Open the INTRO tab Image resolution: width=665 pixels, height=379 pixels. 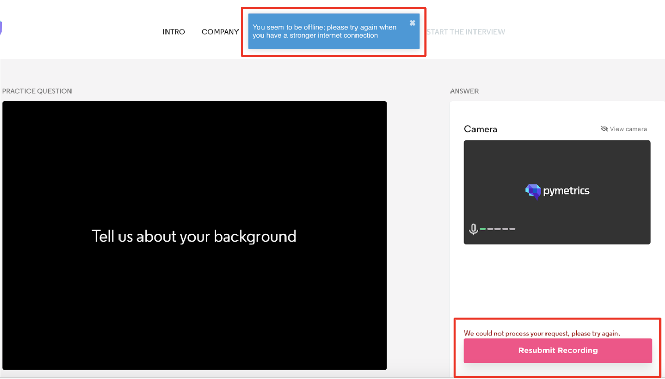pyautogui.click(x=174, y=32)
